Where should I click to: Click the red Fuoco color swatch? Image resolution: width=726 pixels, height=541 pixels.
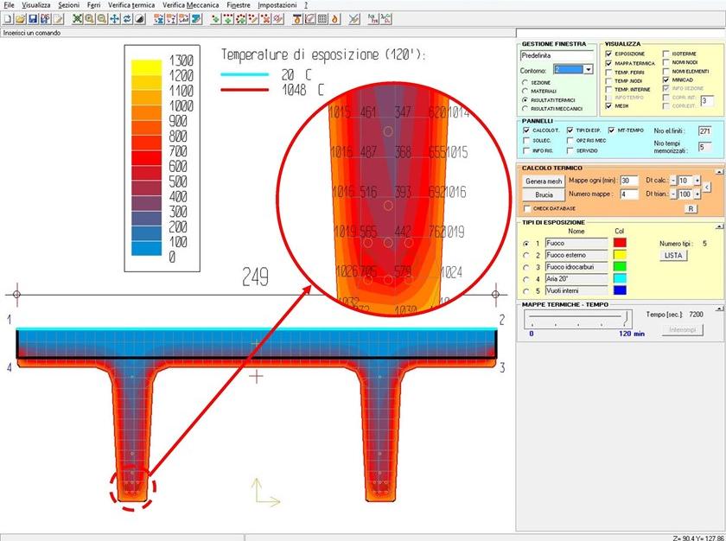(x=620, y=245)
